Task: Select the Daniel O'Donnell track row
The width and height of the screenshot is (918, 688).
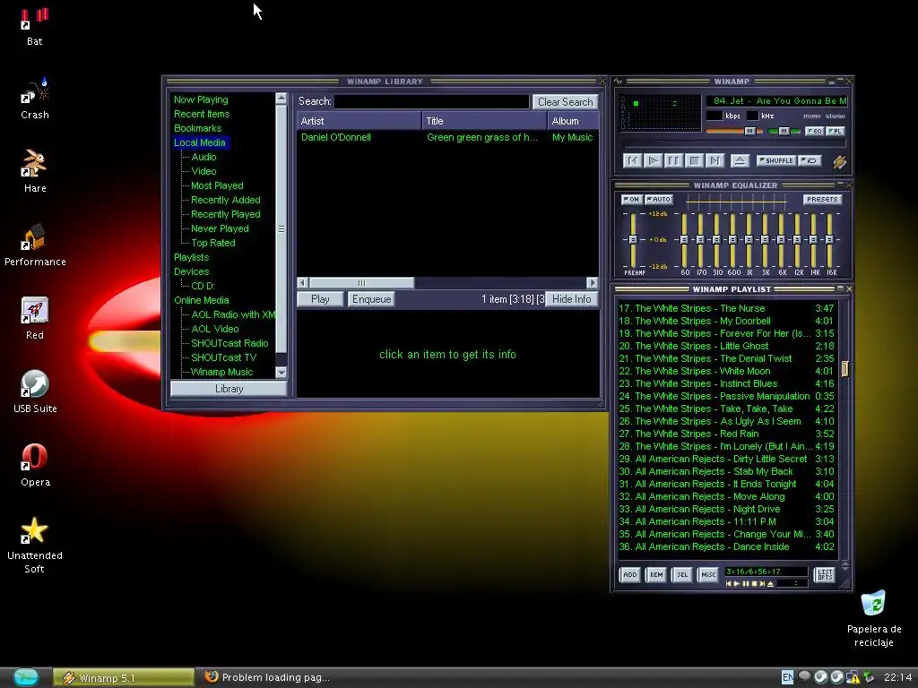Action: pyautogui.click(x=447, y=137)
